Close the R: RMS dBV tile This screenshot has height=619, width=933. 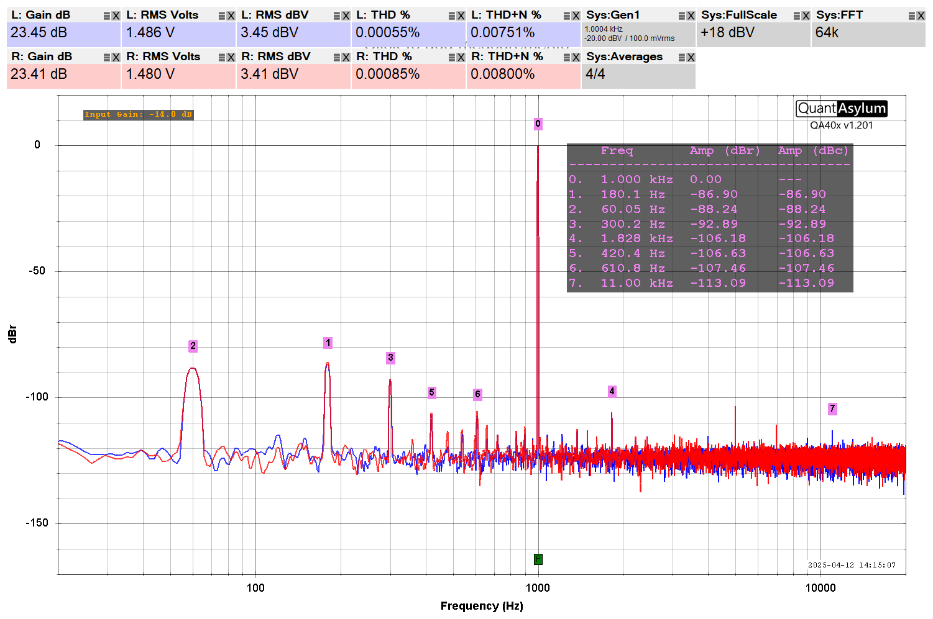tap(346, 58)
